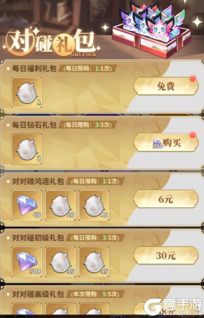Tap the 本次限购 5/5次 purchase limit label
The image size is (204, 318).
coord(95,294)
